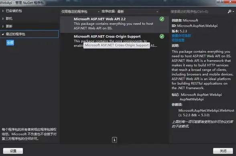Select 联机 category
The height and width of the screenshot is (156, 236).
pyautogui.click(x=9, y=18)
